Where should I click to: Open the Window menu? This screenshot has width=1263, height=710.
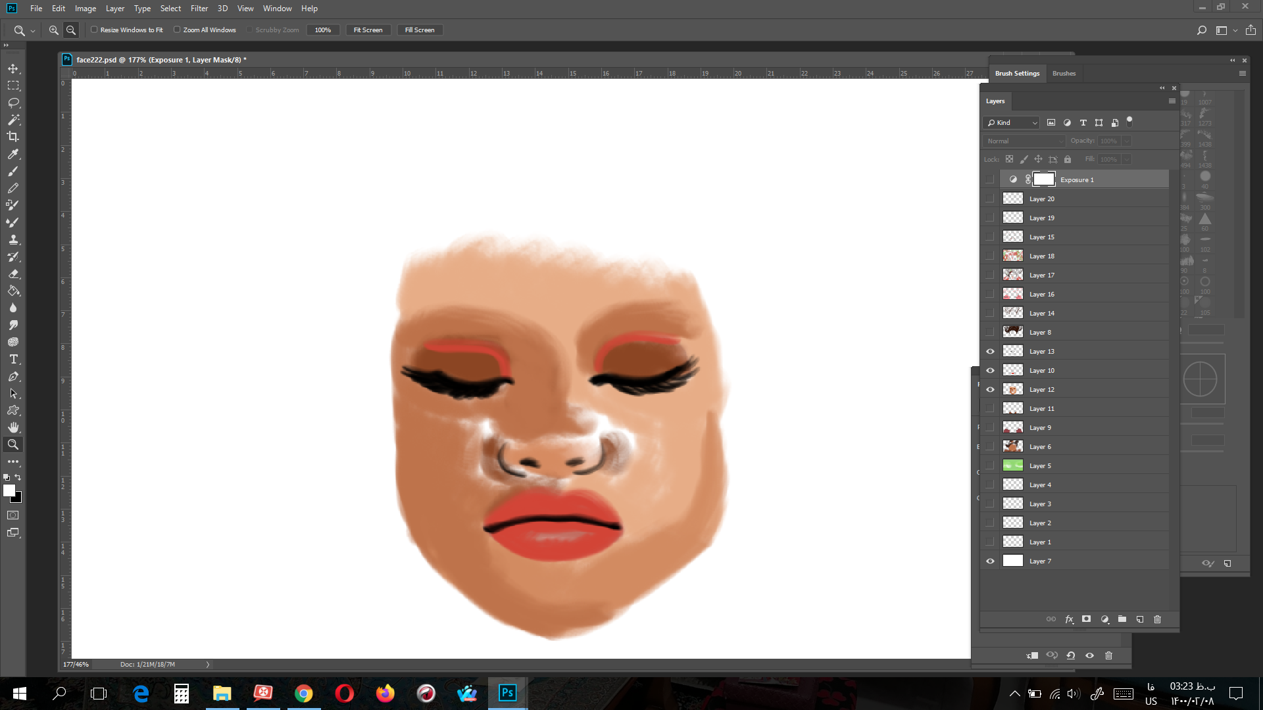(x=277, y=9)
